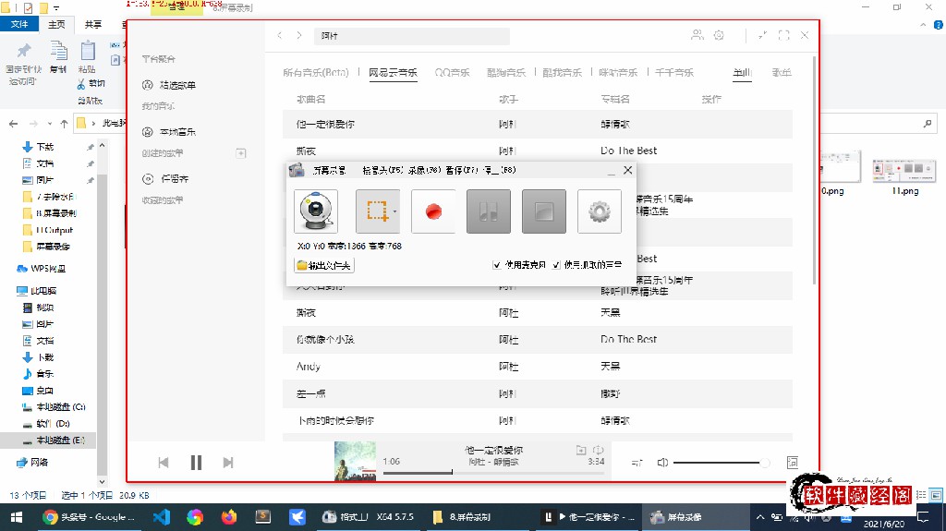Add a new created playlist plus icon
This screenshot has width=946, height=531.
pyautogui.click(x=241, y=153)
